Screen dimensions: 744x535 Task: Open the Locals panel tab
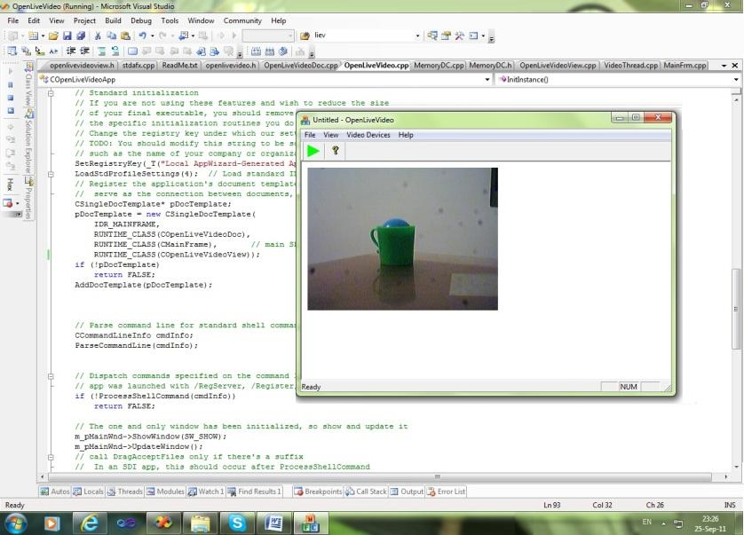click(x=88, y=492)
